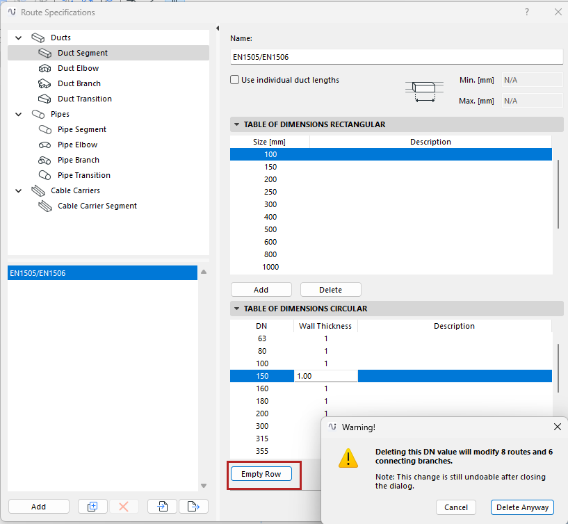Screen dimensions: 568x524
Task: Click Size [mm] column header
Action: (270, 142)
